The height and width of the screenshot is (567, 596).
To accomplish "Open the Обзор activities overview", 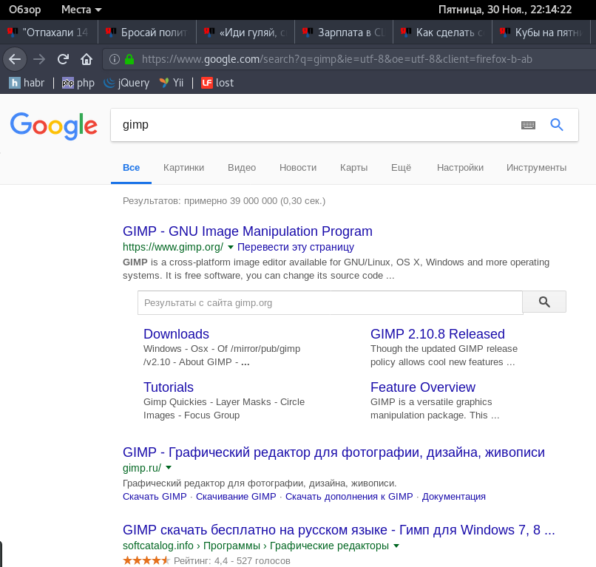I will [x=24, y=10].
